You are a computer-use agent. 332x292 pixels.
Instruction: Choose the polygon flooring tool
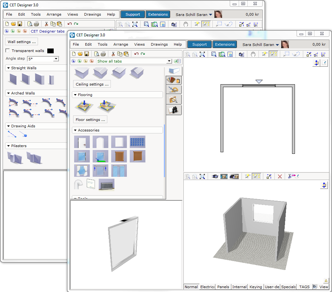(x=107, y=106)
